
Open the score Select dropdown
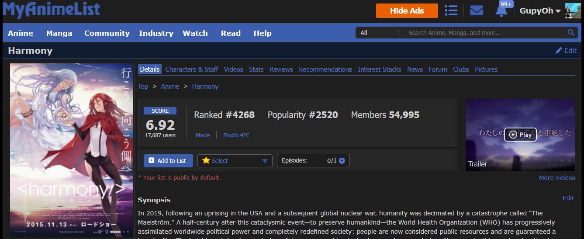(x=235, y=161)
